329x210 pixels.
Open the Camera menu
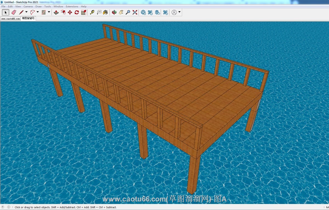[x=28, y=6]
